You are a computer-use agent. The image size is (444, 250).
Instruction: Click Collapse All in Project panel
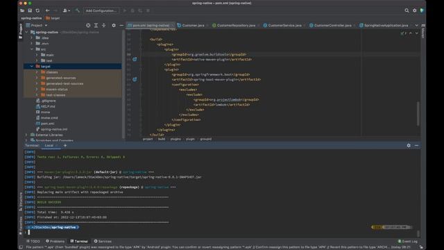click(103, 25)
